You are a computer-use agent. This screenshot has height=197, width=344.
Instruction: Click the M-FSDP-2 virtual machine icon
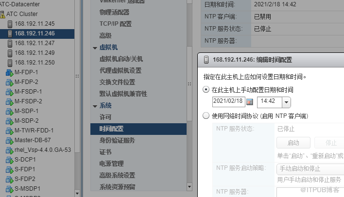coord(9,102)
